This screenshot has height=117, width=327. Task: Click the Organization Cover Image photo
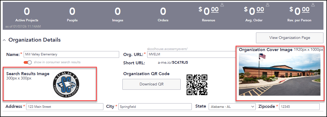[x=280, y=75]
